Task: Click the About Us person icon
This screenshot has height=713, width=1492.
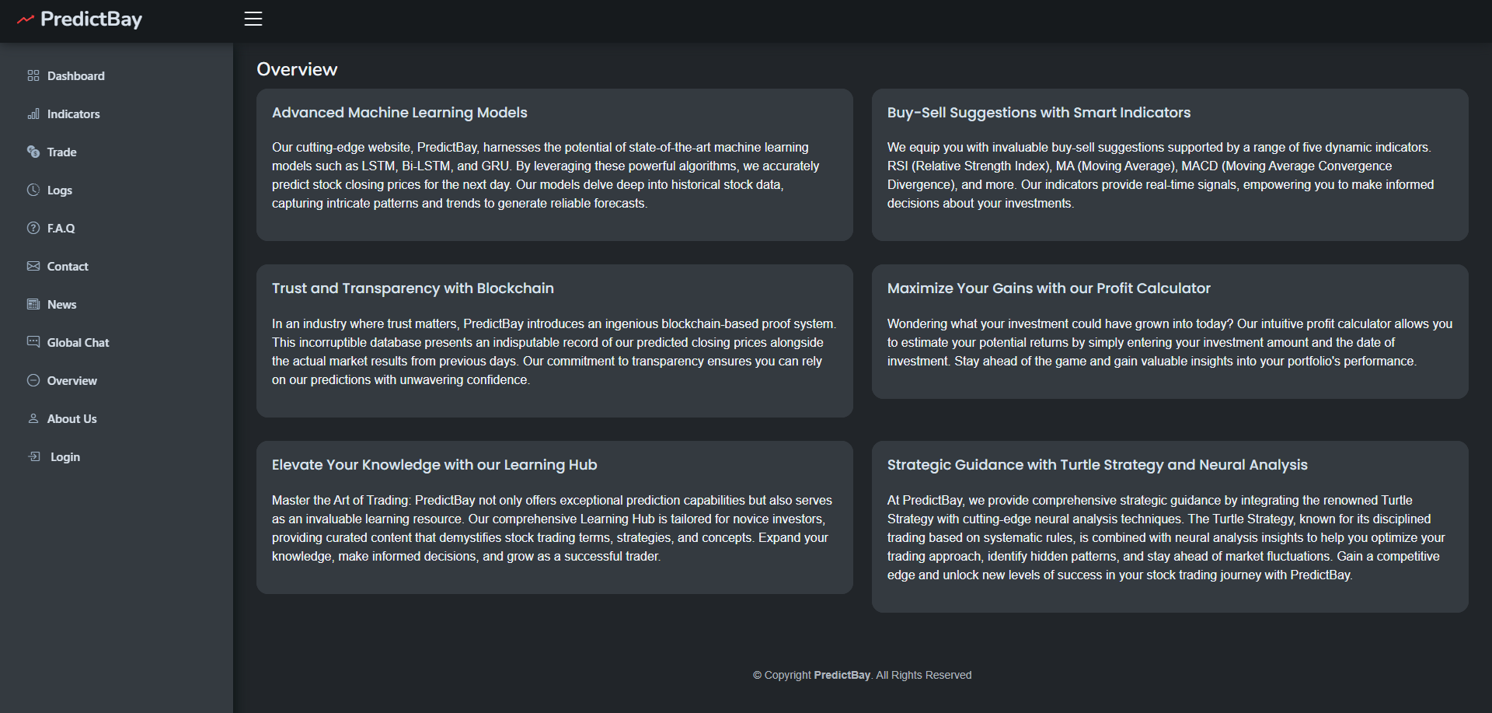Action: click(x=33, y=418)
